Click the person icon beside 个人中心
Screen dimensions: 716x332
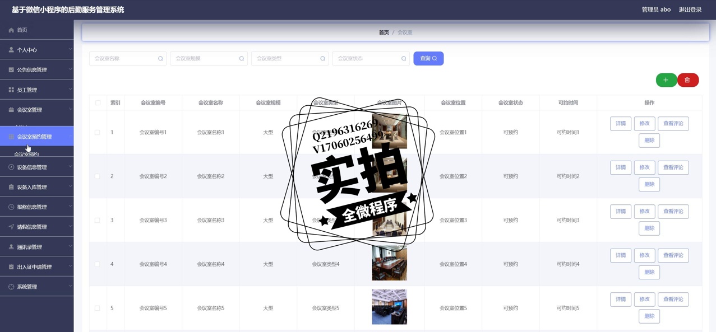pyautogui.click(x=11, y=50)
